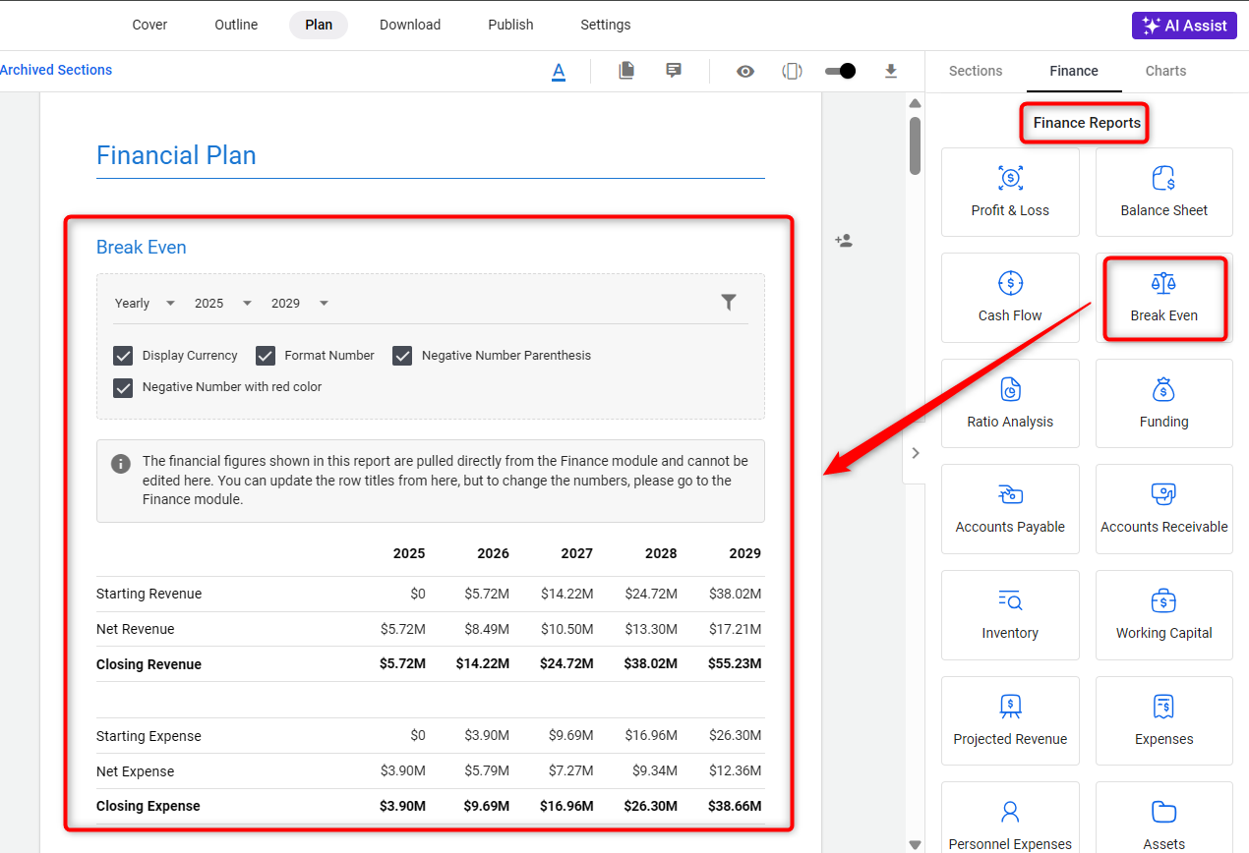Expand the 2025 start year dropdown
Screen dimensions: 1249x853
click(x=223, y=304)
